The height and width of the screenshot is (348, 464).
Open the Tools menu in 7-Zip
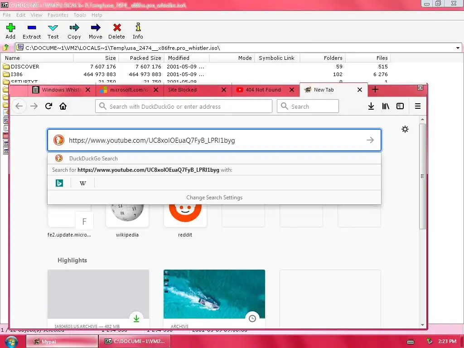pos(80,15)
